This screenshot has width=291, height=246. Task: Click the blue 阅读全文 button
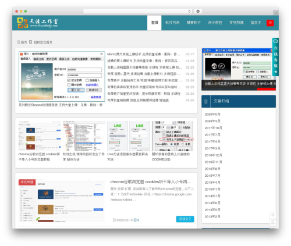[x=185, y=219]
